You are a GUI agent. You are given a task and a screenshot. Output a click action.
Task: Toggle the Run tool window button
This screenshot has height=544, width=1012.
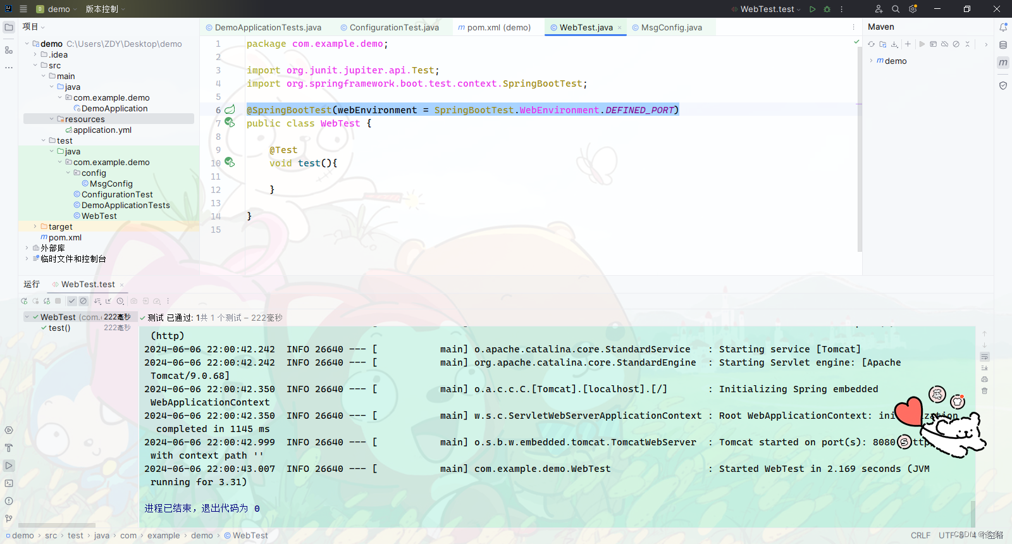(x=9, y=466)
